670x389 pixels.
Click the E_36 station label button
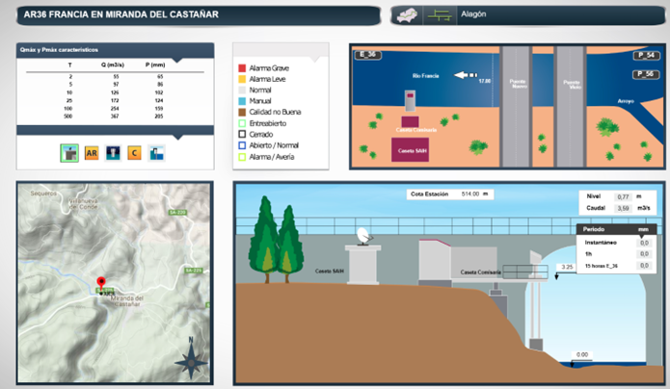pos(368,55)
